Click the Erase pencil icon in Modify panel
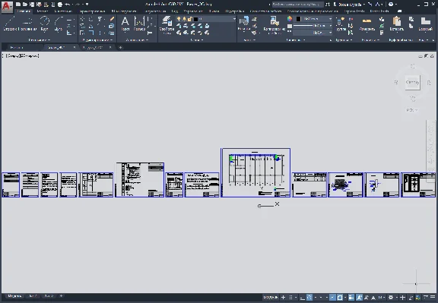 click(112, 19)
